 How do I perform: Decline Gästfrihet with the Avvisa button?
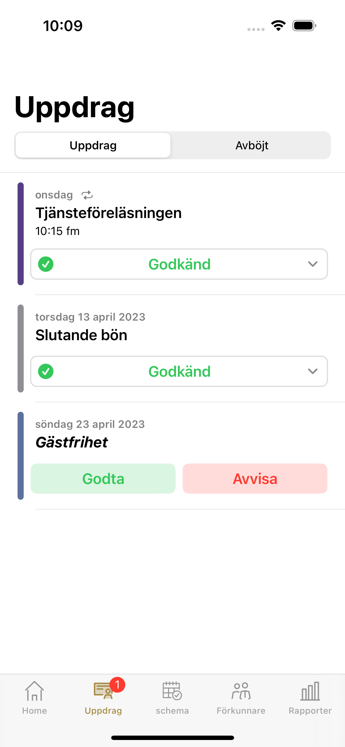click(x=255, y=479)
